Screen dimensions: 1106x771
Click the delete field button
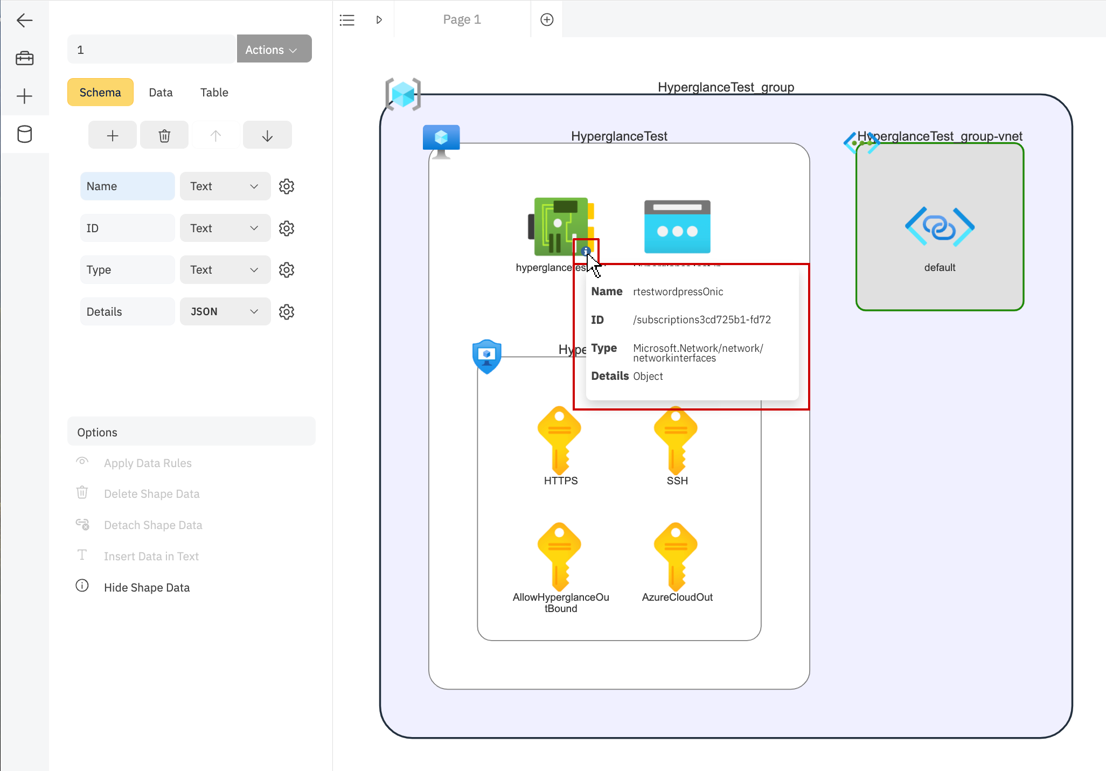click(x=164, y=136)
